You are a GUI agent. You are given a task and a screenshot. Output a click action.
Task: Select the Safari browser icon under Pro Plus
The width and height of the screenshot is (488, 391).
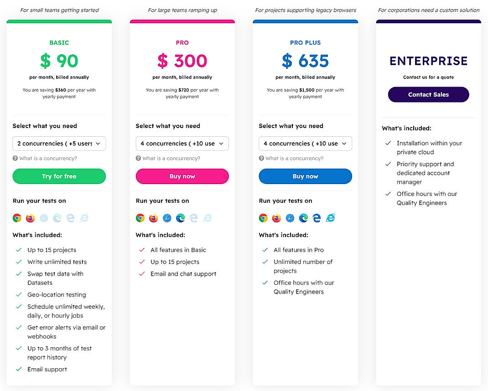pyautogui.click(x=290, y=218)
